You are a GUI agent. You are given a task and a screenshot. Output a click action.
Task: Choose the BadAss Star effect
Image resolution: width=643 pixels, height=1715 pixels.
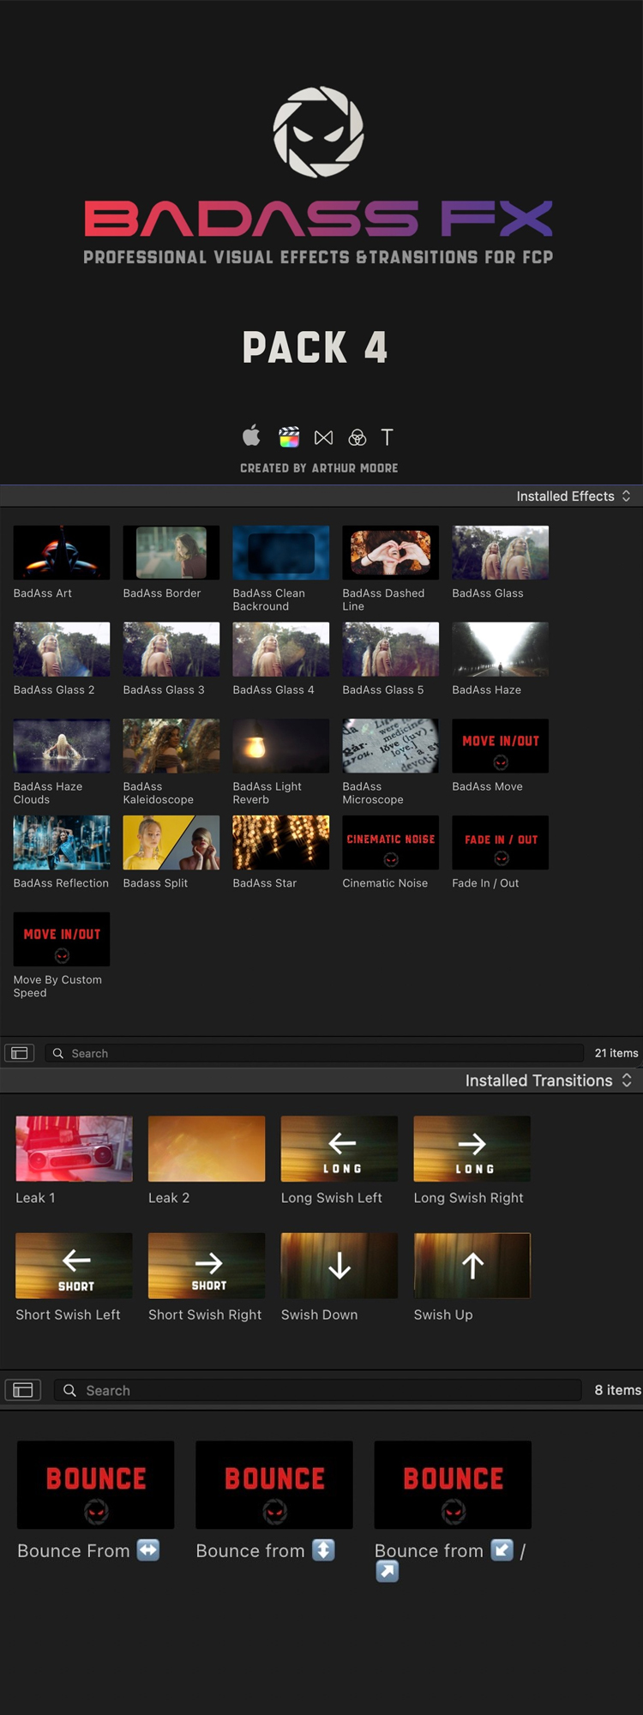pos(281,843)
